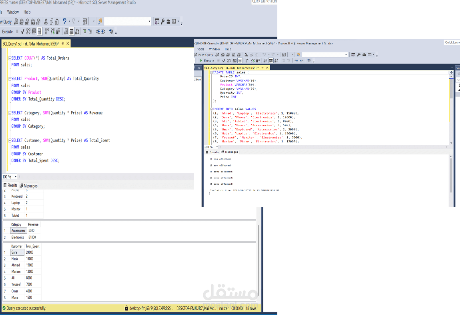The width and height of the screenshot is (461, 316).
Task: Select the Sara cell in Customer results
Action: (x=17, y=252)
